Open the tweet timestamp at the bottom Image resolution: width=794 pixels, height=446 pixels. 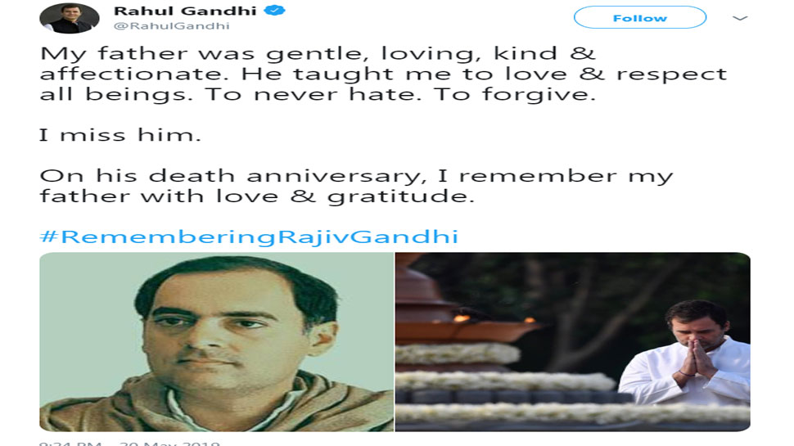tap(129, 443)
